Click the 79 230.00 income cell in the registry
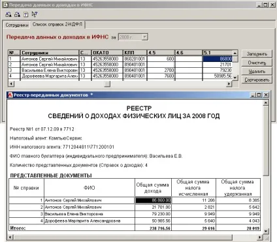 click(x=153, y=214)
